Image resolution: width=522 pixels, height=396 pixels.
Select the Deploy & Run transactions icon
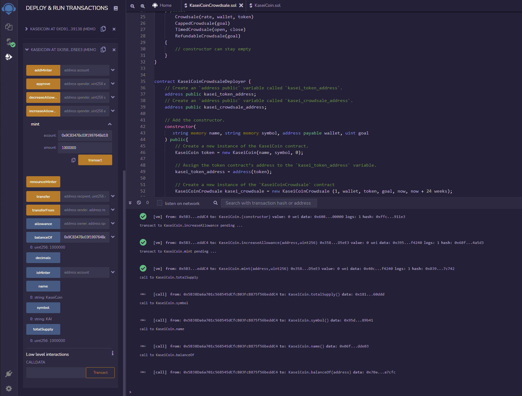click(9, 57)
